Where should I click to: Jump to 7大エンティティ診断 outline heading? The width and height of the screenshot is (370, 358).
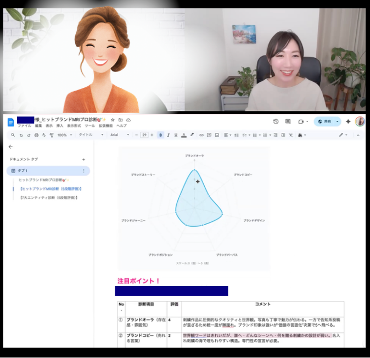(48, 197)
